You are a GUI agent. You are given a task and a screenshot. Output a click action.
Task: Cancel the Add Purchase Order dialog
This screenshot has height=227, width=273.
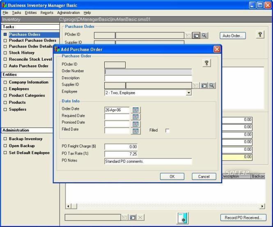point(204,177)
